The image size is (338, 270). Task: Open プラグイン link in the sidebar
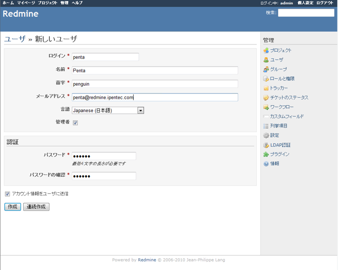pyautogui.click(x=279, y=154)
